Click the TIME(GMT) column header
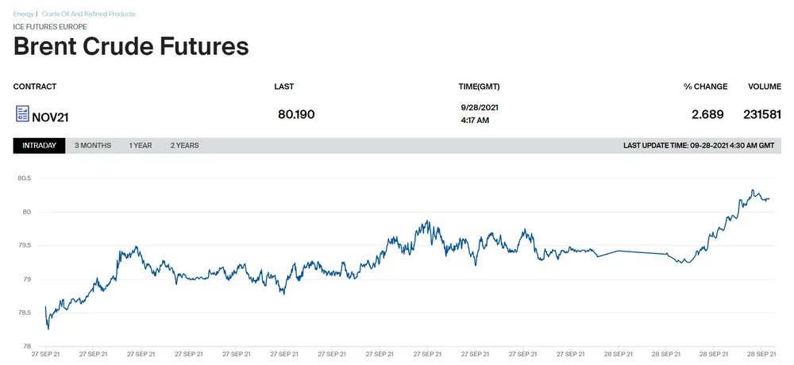This screenshot has width=794, height=365. coord(479,86)
